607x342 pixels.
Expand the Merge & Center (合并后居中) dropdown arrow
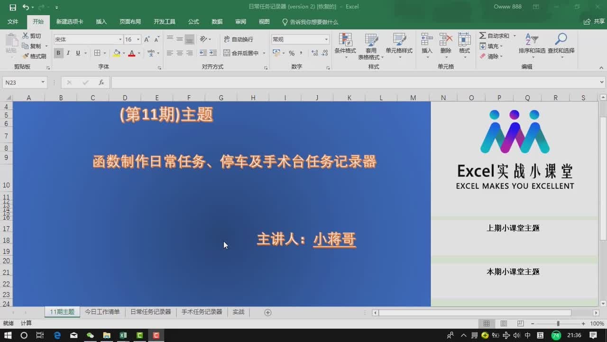point(264,53)
